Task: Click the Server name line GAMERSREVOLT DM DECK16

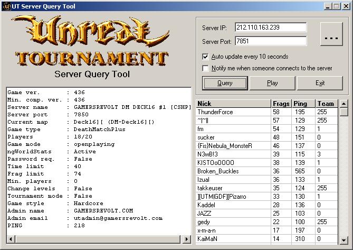Action: pyautogui.click(x=99, y=107)
